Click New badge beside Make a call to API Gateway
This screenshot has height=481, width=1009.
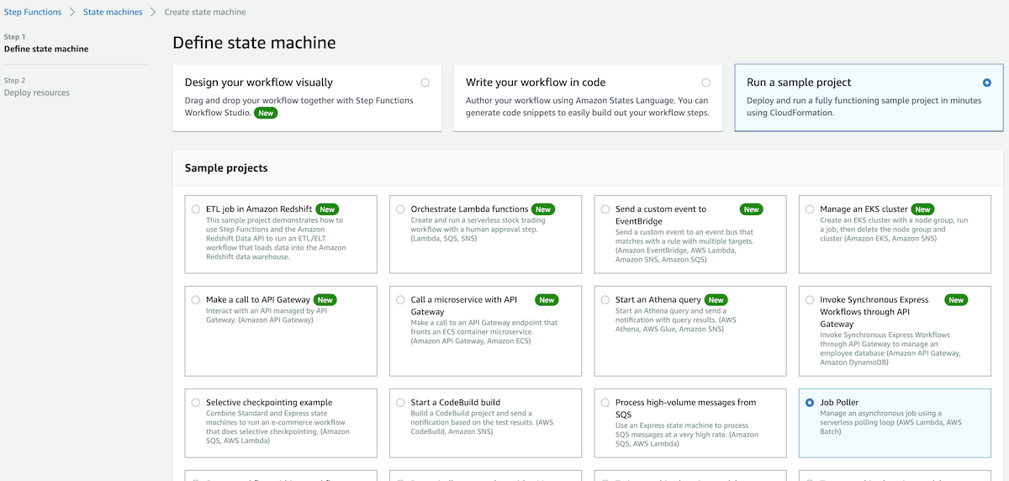[325, 299]
